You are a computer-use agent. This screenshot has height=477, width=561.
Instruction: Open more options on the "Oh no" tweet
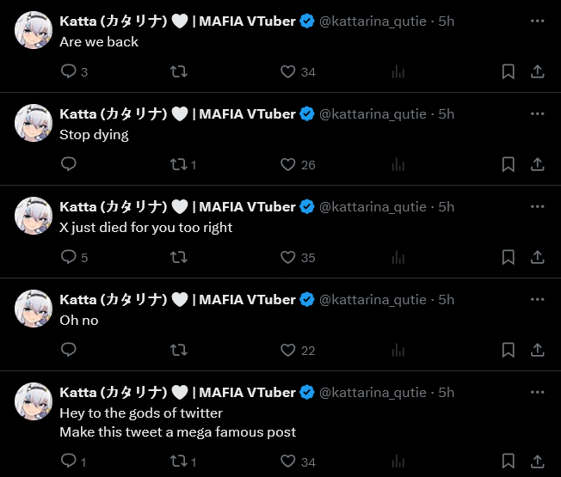click(x=538, y=300)
